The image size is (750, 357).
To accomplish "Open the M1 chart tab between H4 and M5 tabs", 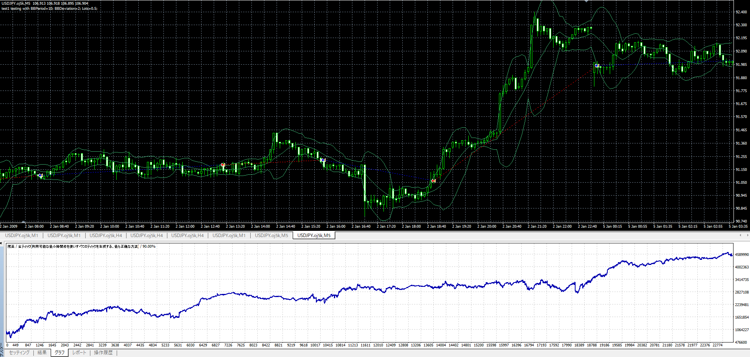I will pyautogui.click(x=229, y=236).
